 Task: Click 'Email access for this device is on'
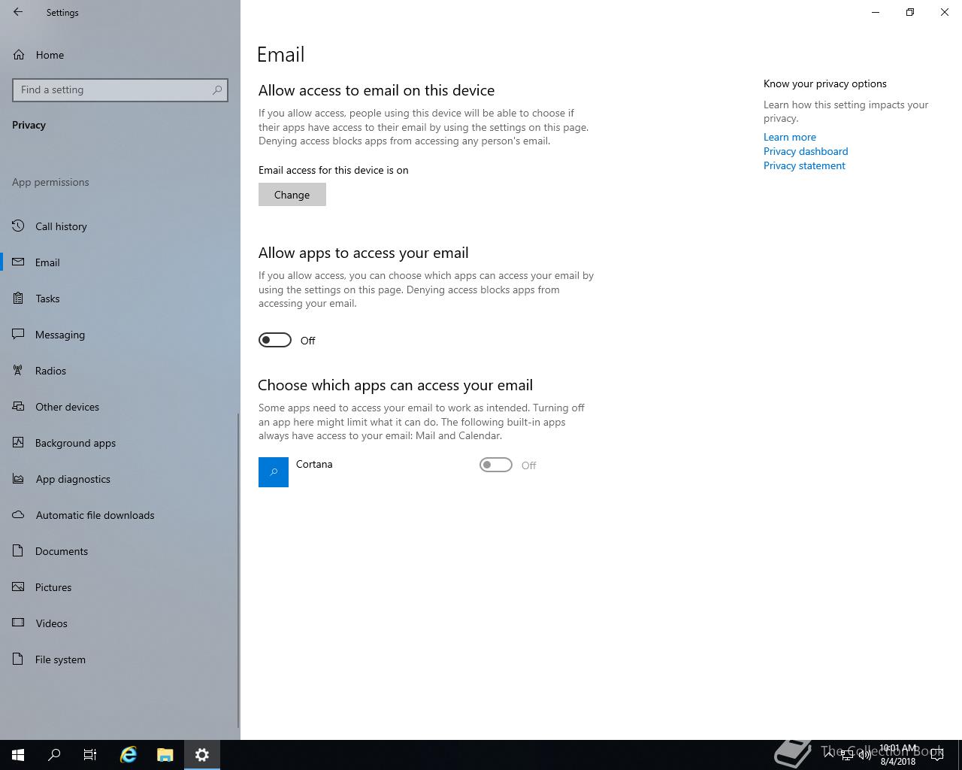(x=334, y=170)
